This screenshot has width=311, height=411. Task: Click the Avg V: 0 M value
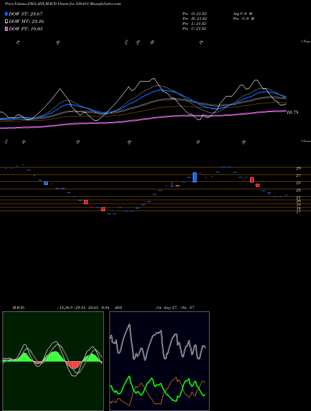(243, 13)
